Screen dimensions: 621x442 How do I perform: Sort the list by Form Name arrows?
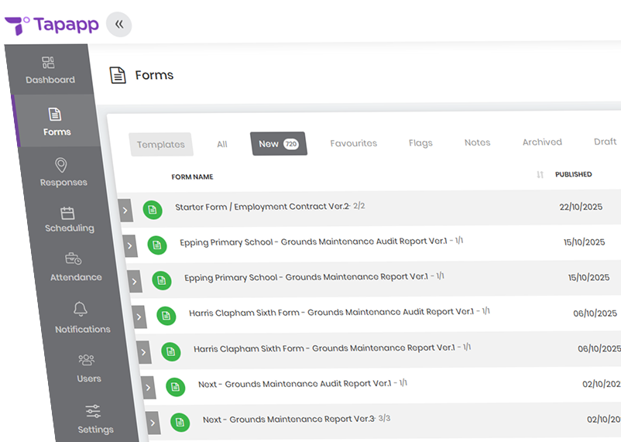click(540, 175)
